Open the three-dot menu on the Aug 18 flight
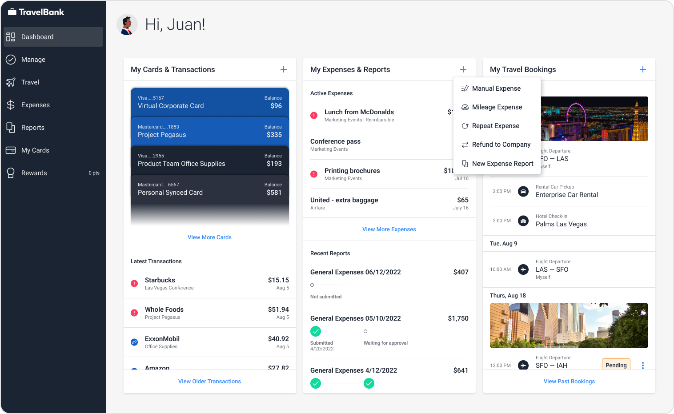This screenshot has width=674, height=414. pos(642,365)
